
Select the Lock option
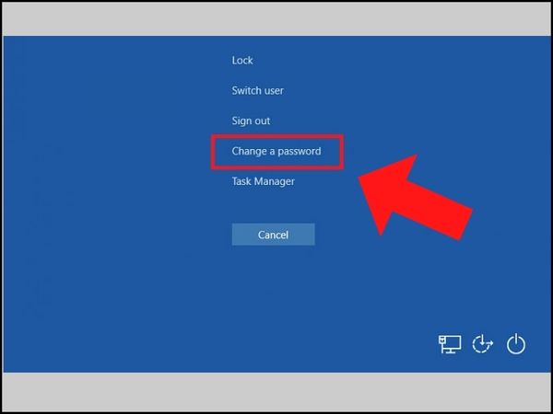(242, 61)
